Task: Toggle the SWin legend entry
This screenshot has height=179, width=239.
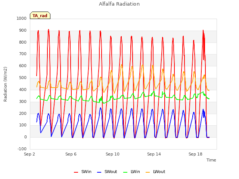Action: click(83, 172)
